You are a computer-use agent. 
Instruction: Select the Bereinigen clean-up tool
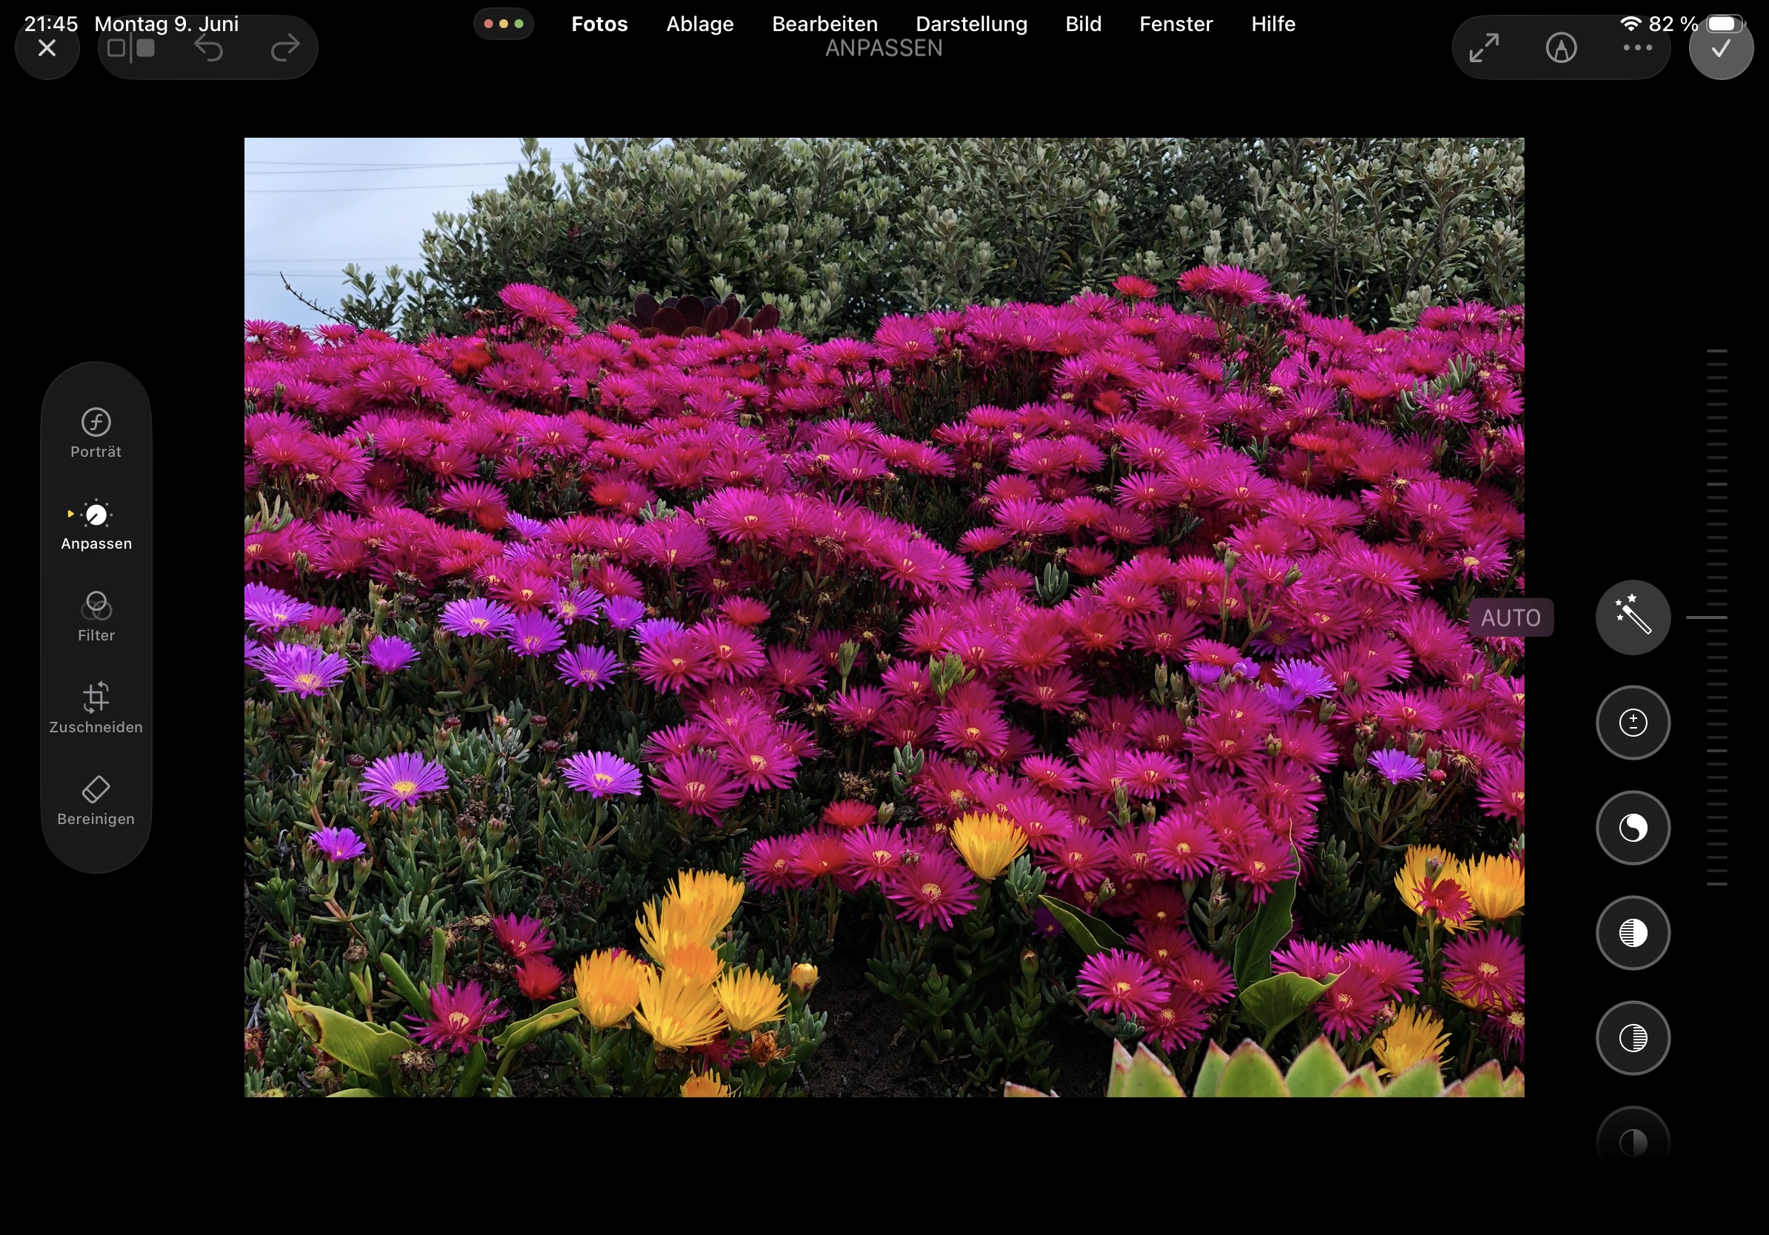click(96, 800)
